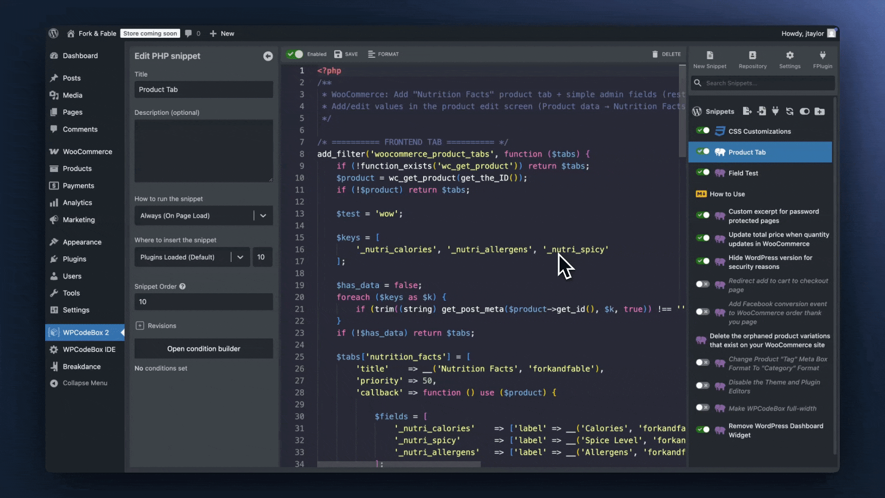Click the Description textarea
The width and height of the screenshot is (885, 498).
point(204,151)
